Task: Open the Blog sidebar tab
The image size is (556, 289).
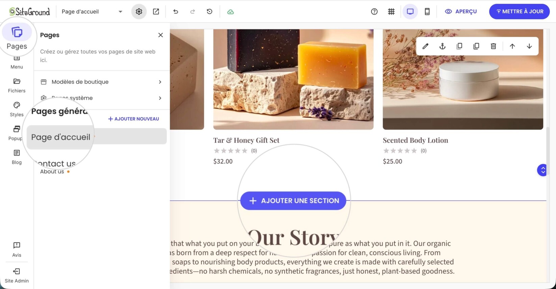Action: (x=17, y=157)
